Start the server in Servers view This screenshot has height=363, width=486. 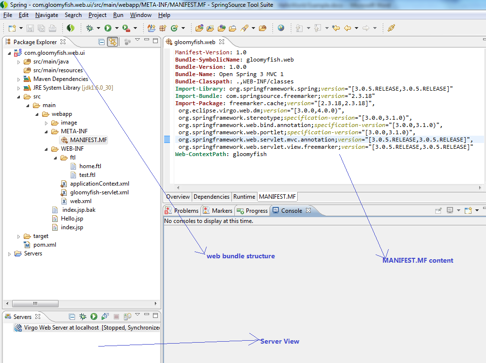coord(93,317)
